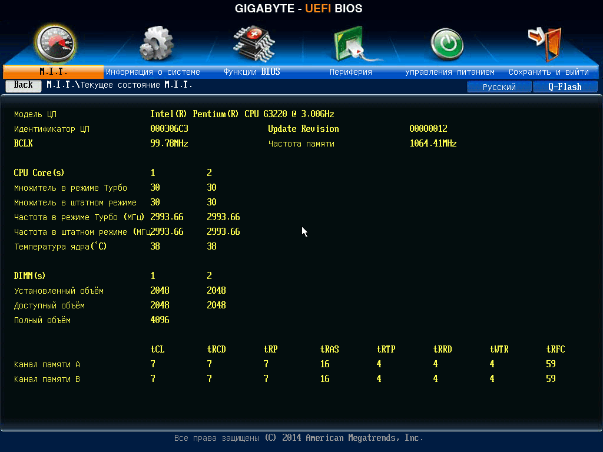Viewport: 603px width, 452px height.
Task: Click the M.I.T. speedometer gauge icon
Action: (x=55, y=45)
